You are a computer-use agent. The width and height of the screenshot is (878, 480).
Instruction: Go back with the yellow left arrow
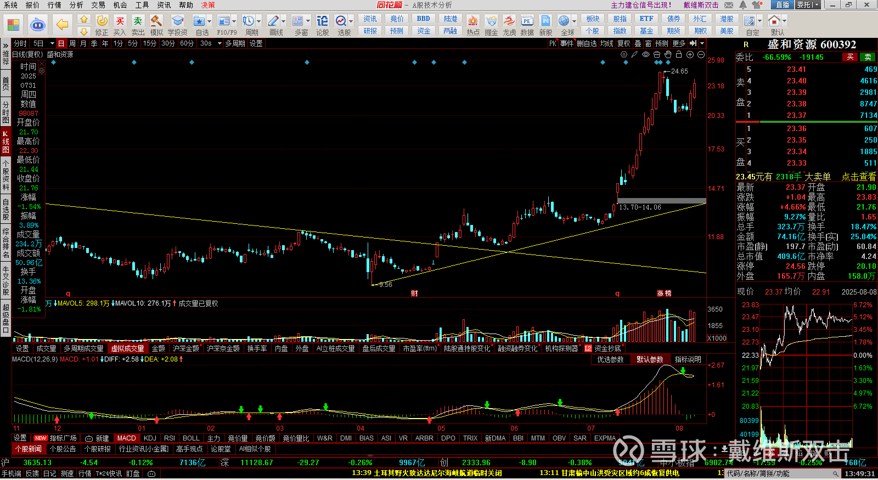point(63,25)
